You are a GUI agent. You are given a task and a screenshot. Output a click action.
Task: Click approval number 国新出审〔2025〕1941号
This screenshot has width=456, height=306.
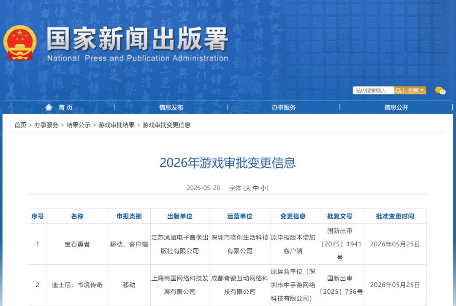(339, 244)
